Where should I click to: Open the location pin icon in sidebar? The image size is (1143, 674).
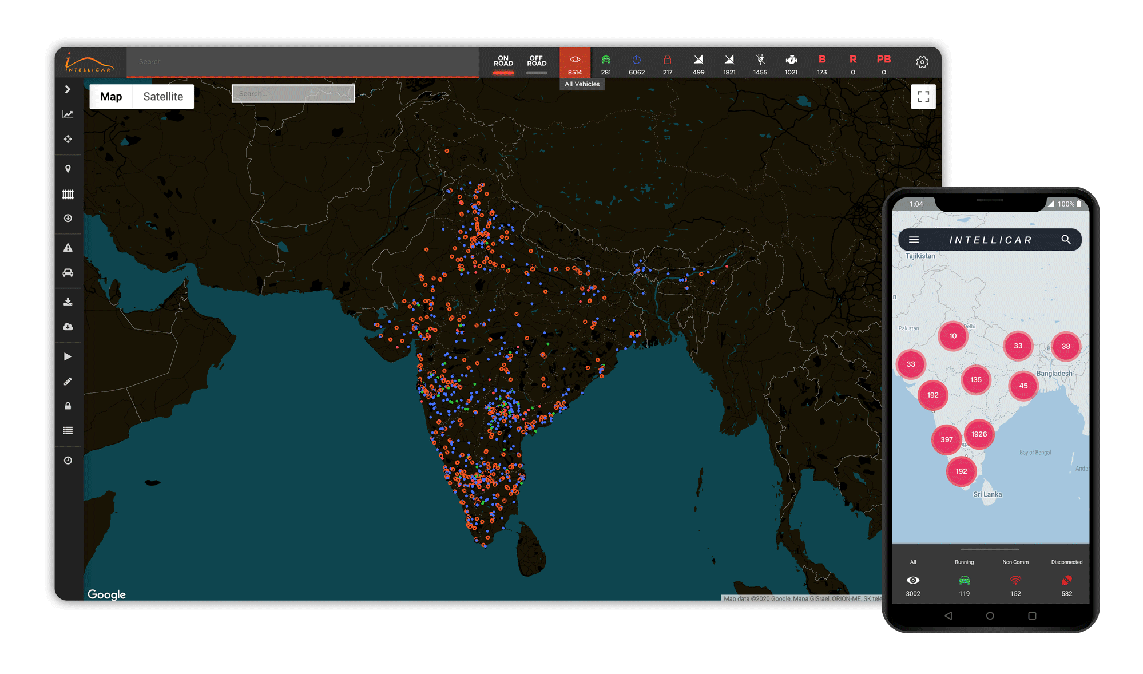tap(68, 169)
